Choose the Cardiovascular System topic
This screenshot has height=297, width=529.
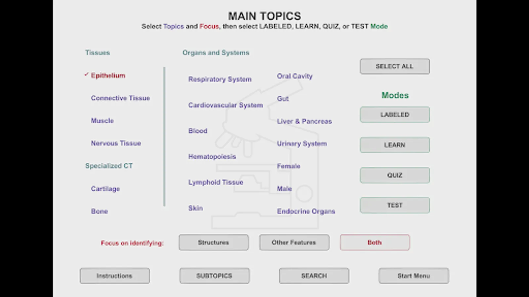click(225, 105)
